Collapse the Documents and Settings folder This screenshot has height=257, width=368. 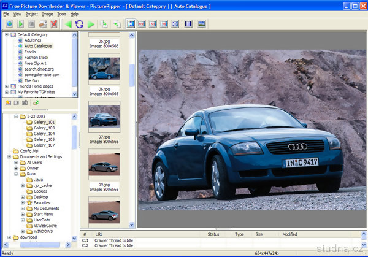9,156
